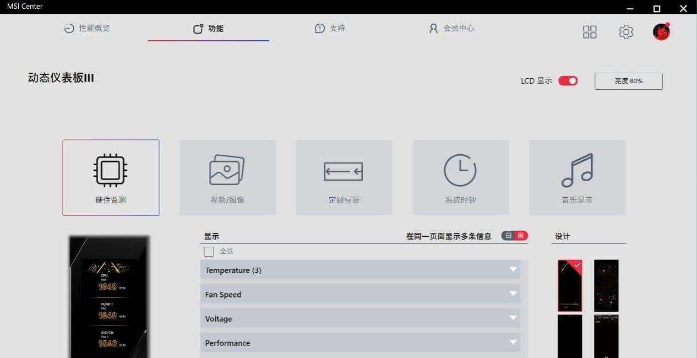Open MSI Center settings gear
697x358 pixels.
click(x=625, y=32)
